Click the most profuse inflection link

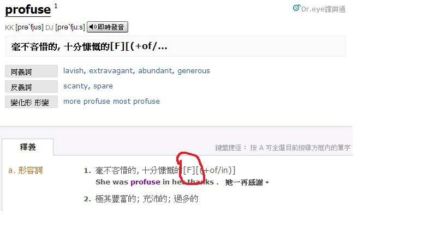click(136, 101)
